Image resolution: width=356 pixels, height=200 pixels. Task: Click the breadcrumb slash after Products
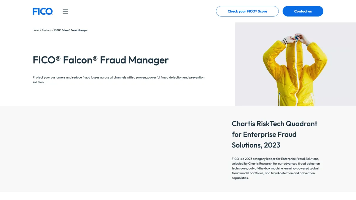click(x=53, y=30)
